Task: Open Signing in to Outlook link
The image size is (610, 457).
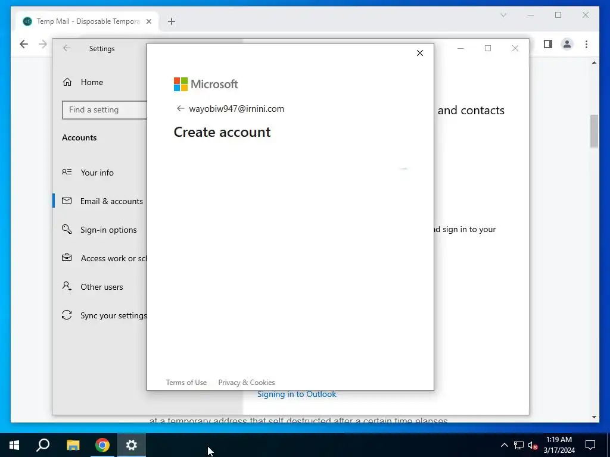Action: coord(297,394)
